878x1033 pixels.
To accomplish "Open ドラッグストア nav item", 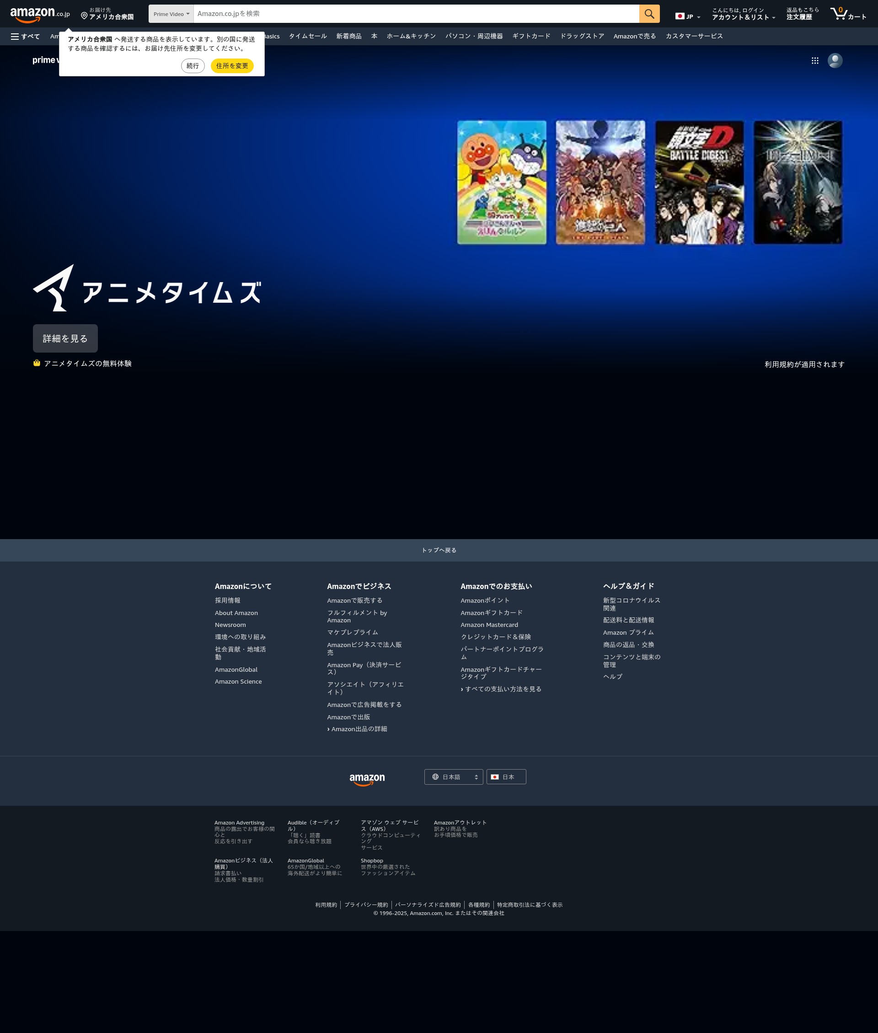I will (x=582, y=36).
